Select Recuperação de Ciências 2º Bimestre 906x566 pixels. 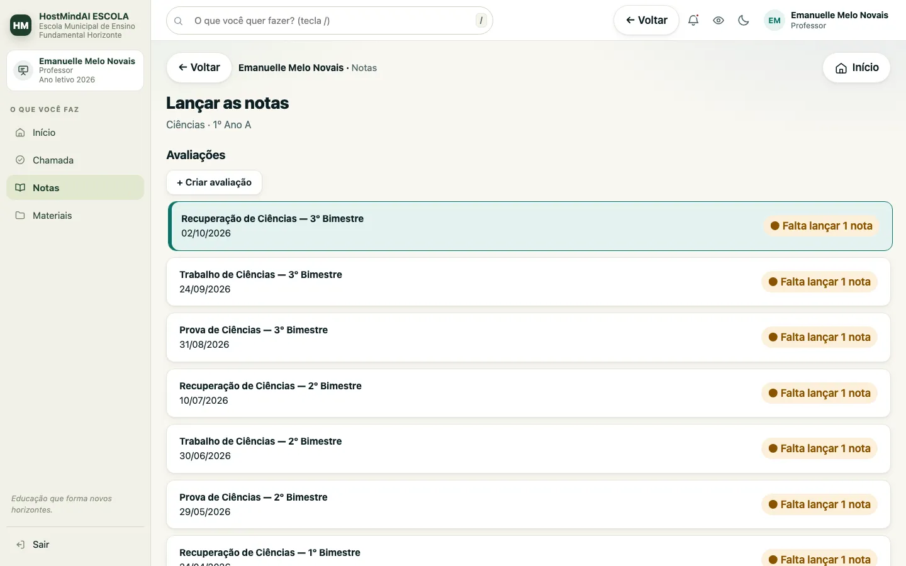point(528,393)
